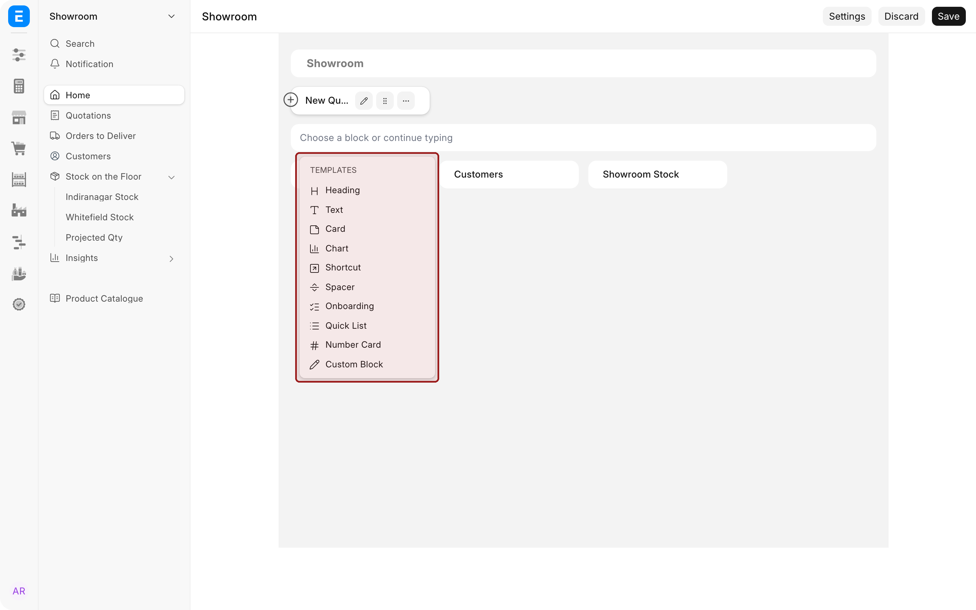
Task: Select the Spacer block template
Action: click(x=367, y=287)
